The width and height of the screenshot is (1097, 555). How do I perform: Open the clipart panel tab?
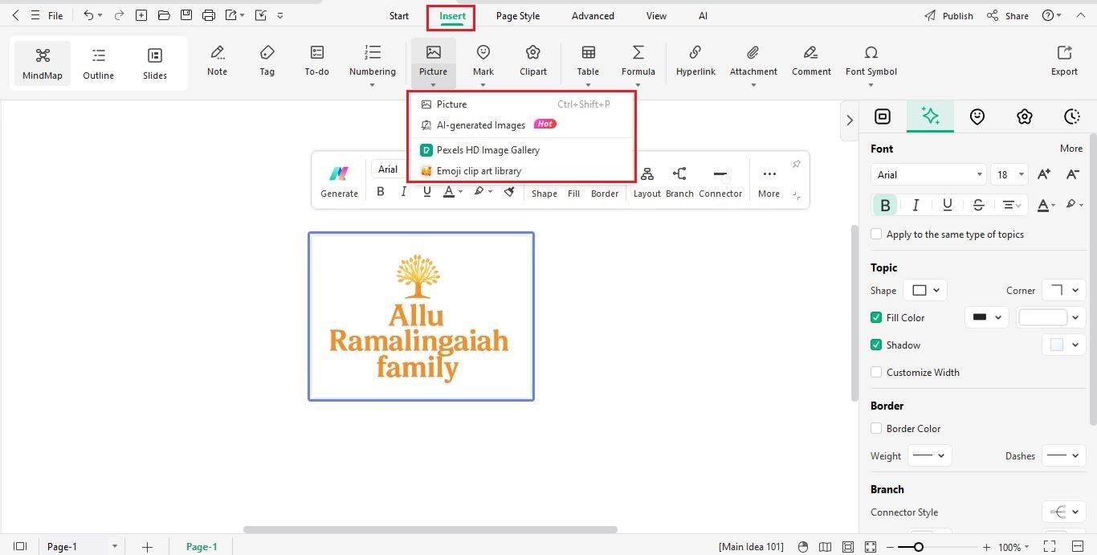[1024, 116]
